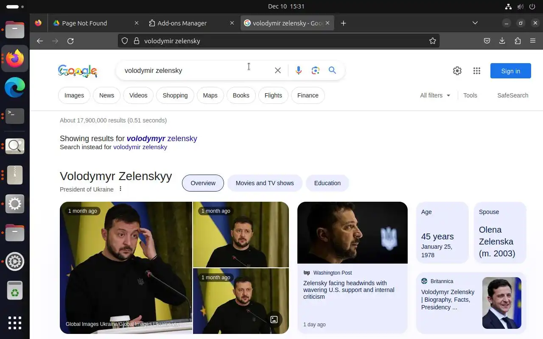Bookmark this page with the star icon

point(432,41)
